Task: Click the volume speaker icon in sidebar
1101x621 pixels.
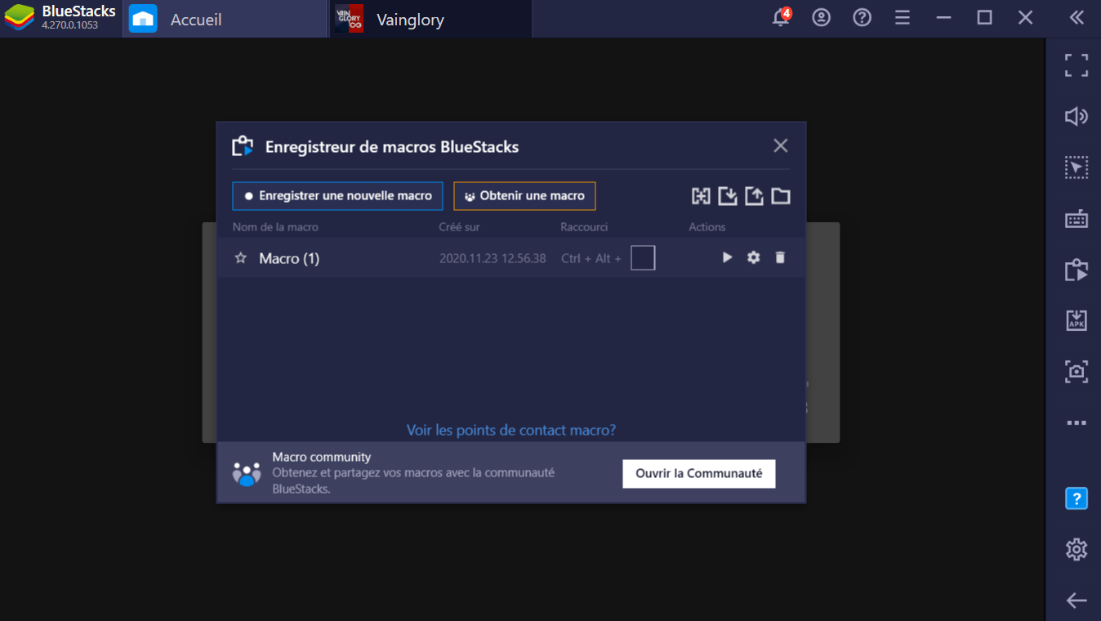Action: [x=1076, y=117]
